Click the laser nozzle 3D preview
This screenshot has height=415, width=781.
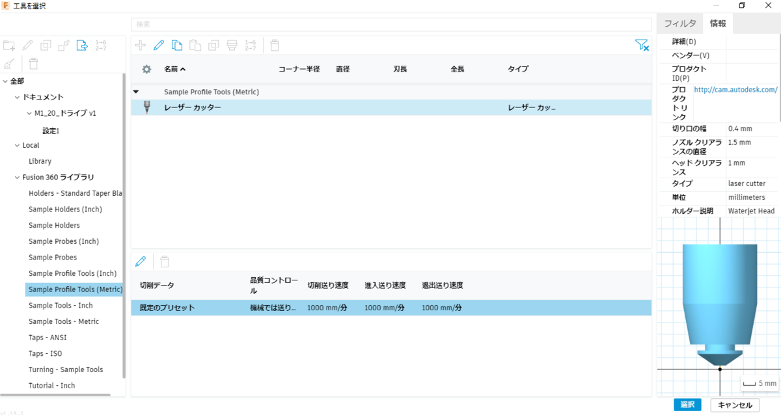click(719, 306)
